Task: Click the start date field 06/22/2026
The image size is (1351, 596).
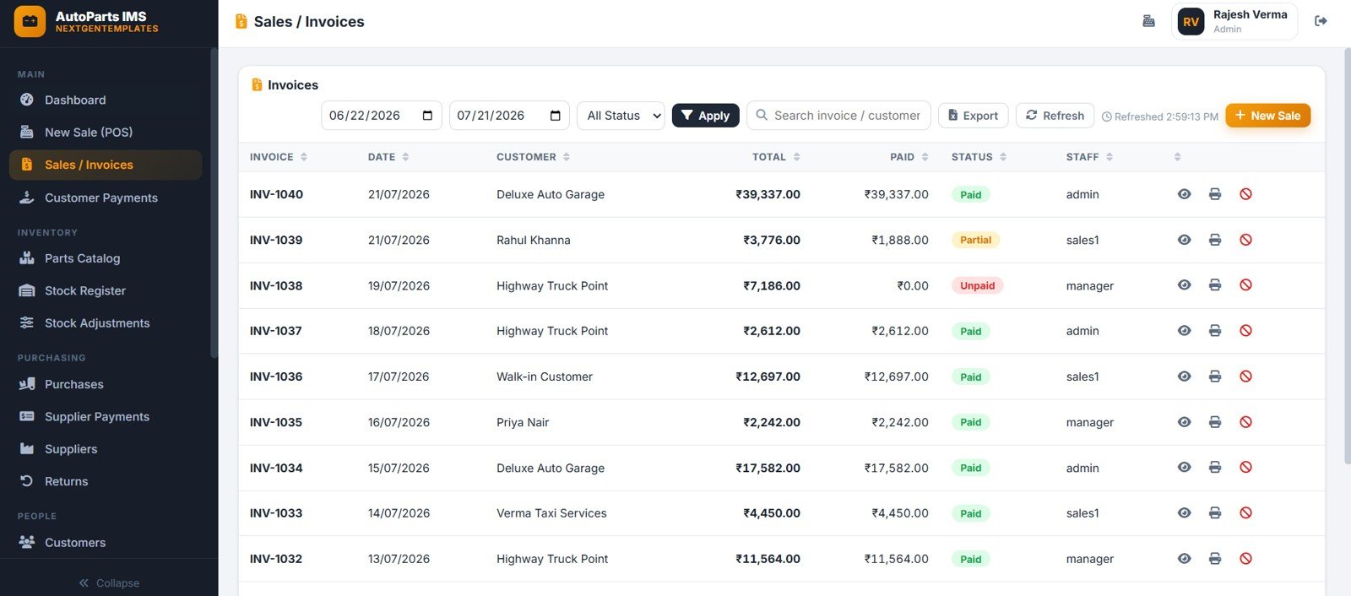Action: click(382, 116)
